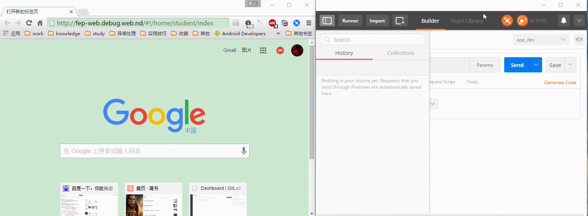Expand the Postman header chevron menu
Viewport: 588px width, 216px height.
[579, 21]
